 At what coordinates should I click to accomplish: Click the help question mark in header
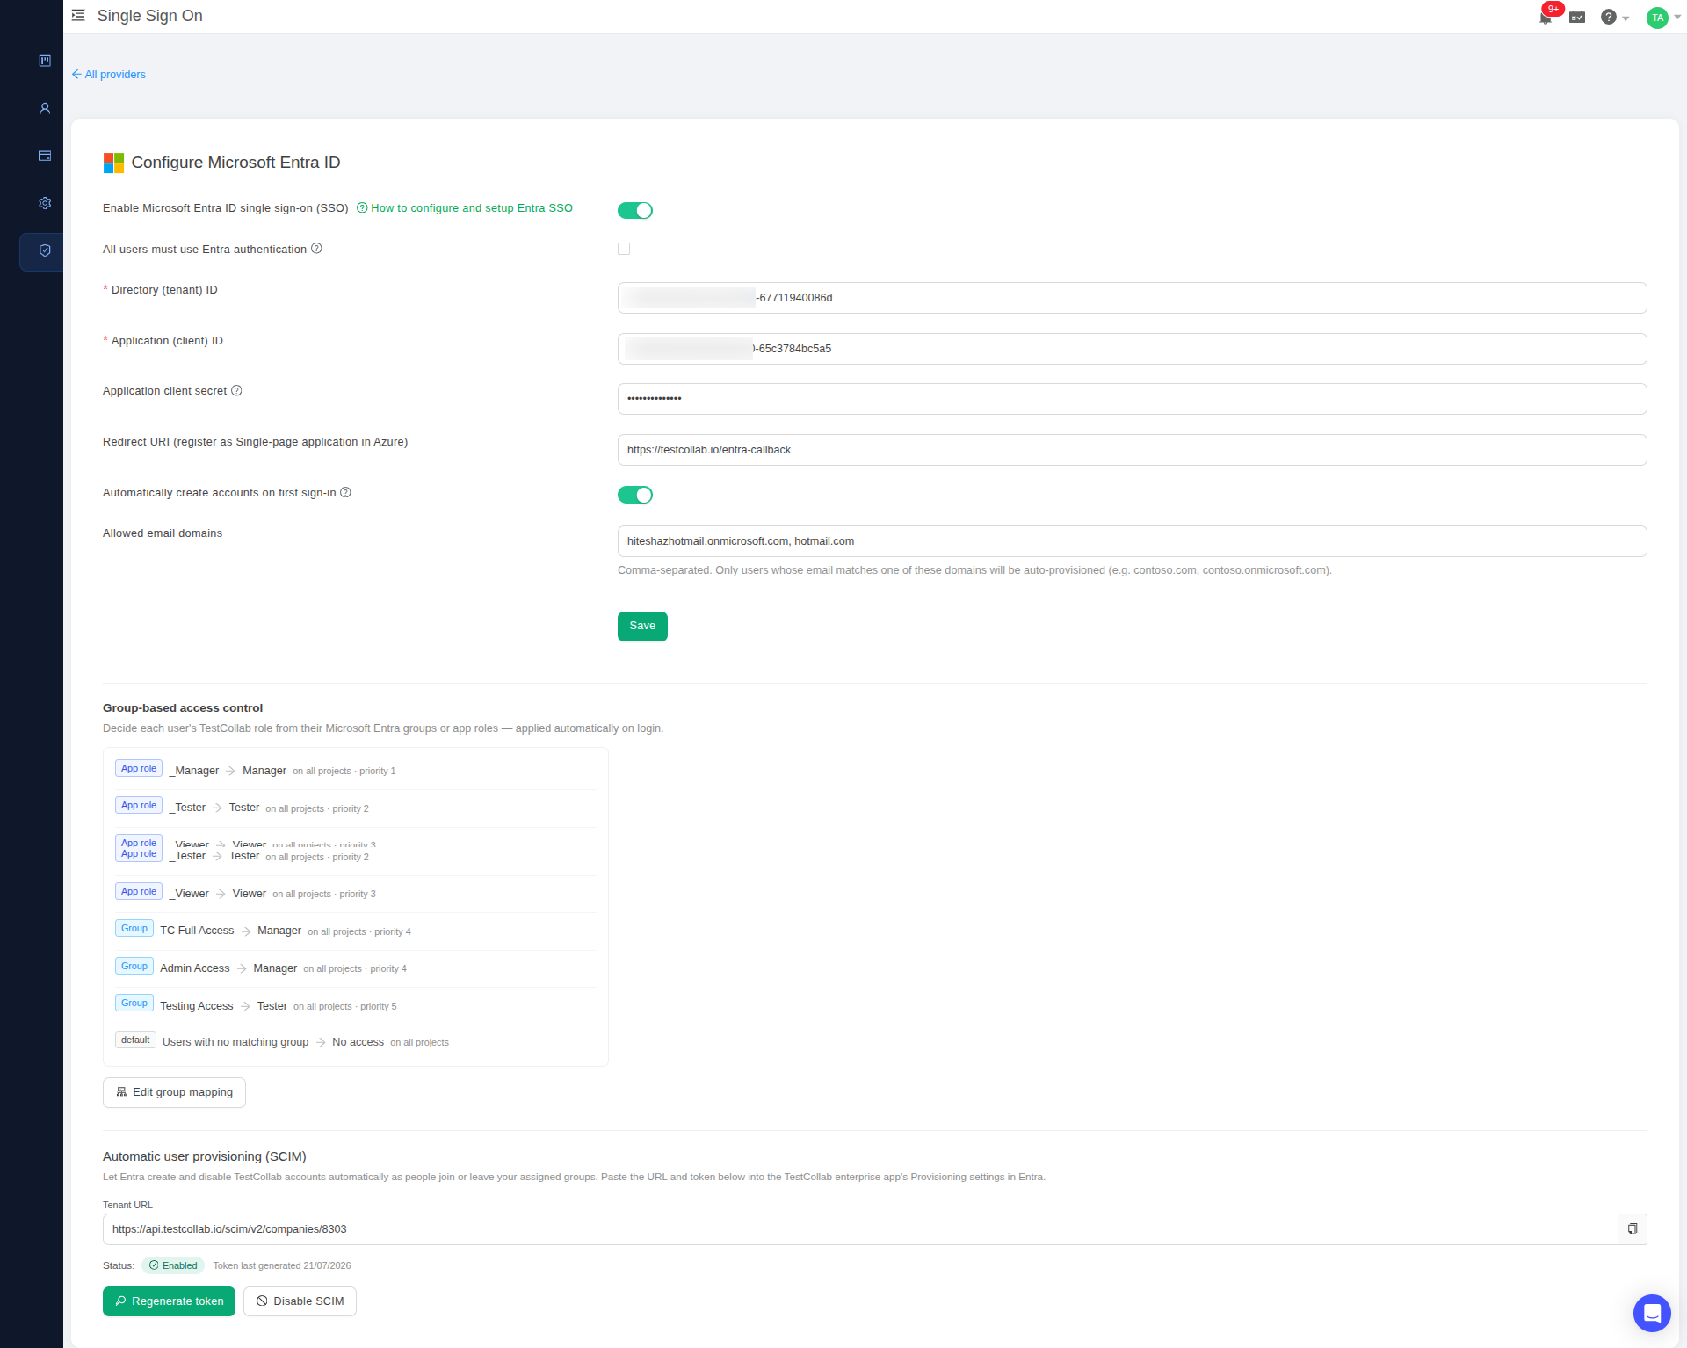click(1609, 17)
